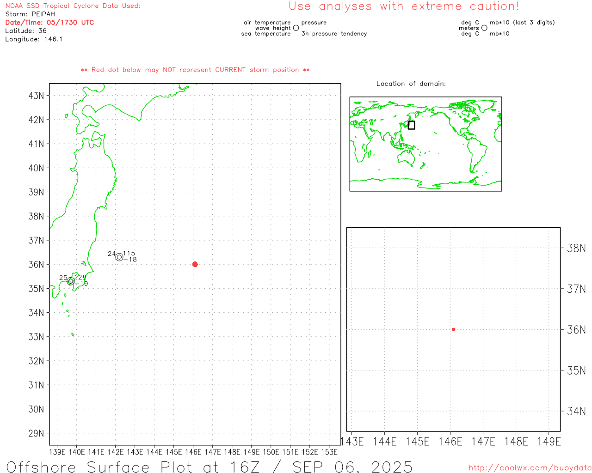This screenshot has height=473, width=592.
Task: Click the 'air temperature' legend label
Action: click(267, 23)
